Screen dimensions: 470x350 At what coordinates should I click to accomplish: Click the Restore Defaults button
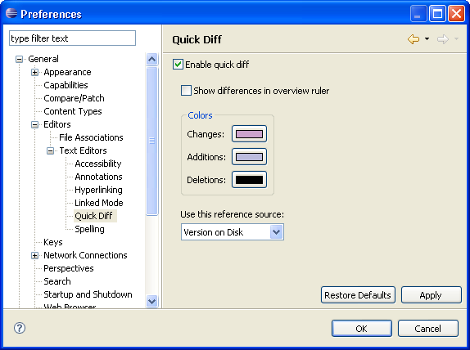[x=358, y=295]
